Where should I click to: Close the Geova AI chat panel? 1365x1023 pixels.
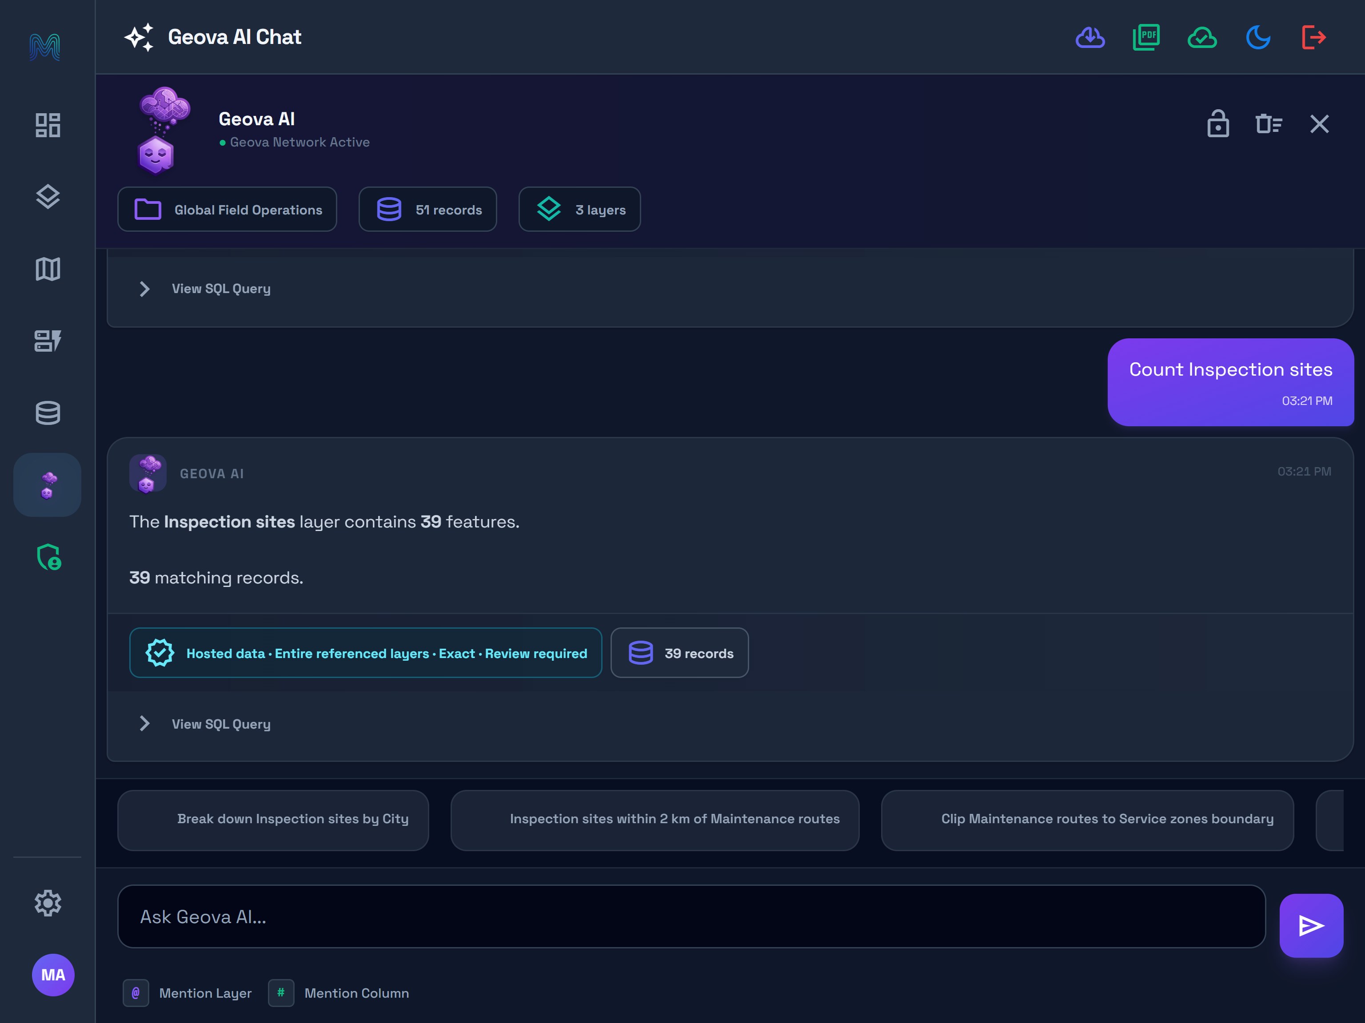pos(1319,124)
